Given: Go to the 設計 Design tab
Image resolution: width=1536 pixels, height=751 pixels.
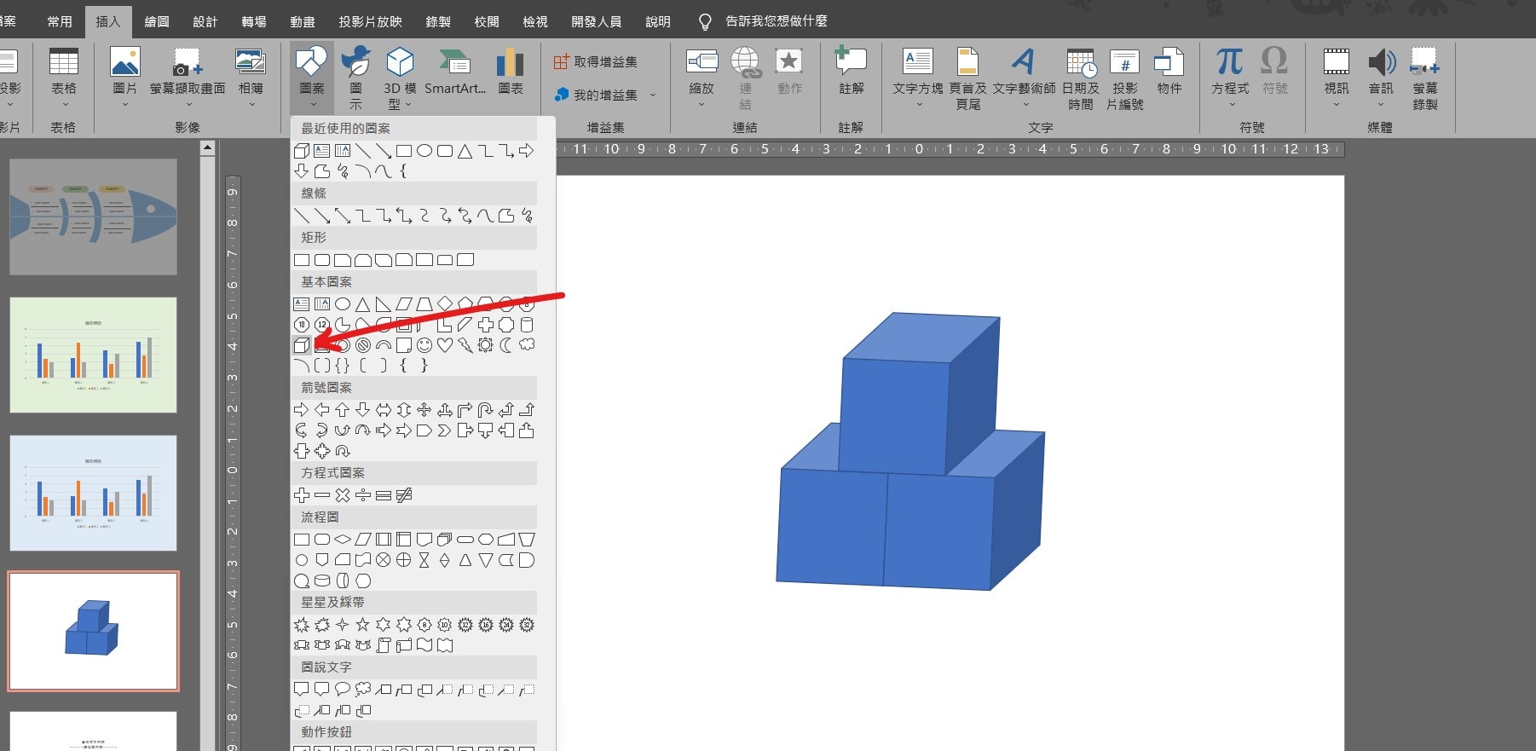Looking at the screenshot, I should [205, 21].
